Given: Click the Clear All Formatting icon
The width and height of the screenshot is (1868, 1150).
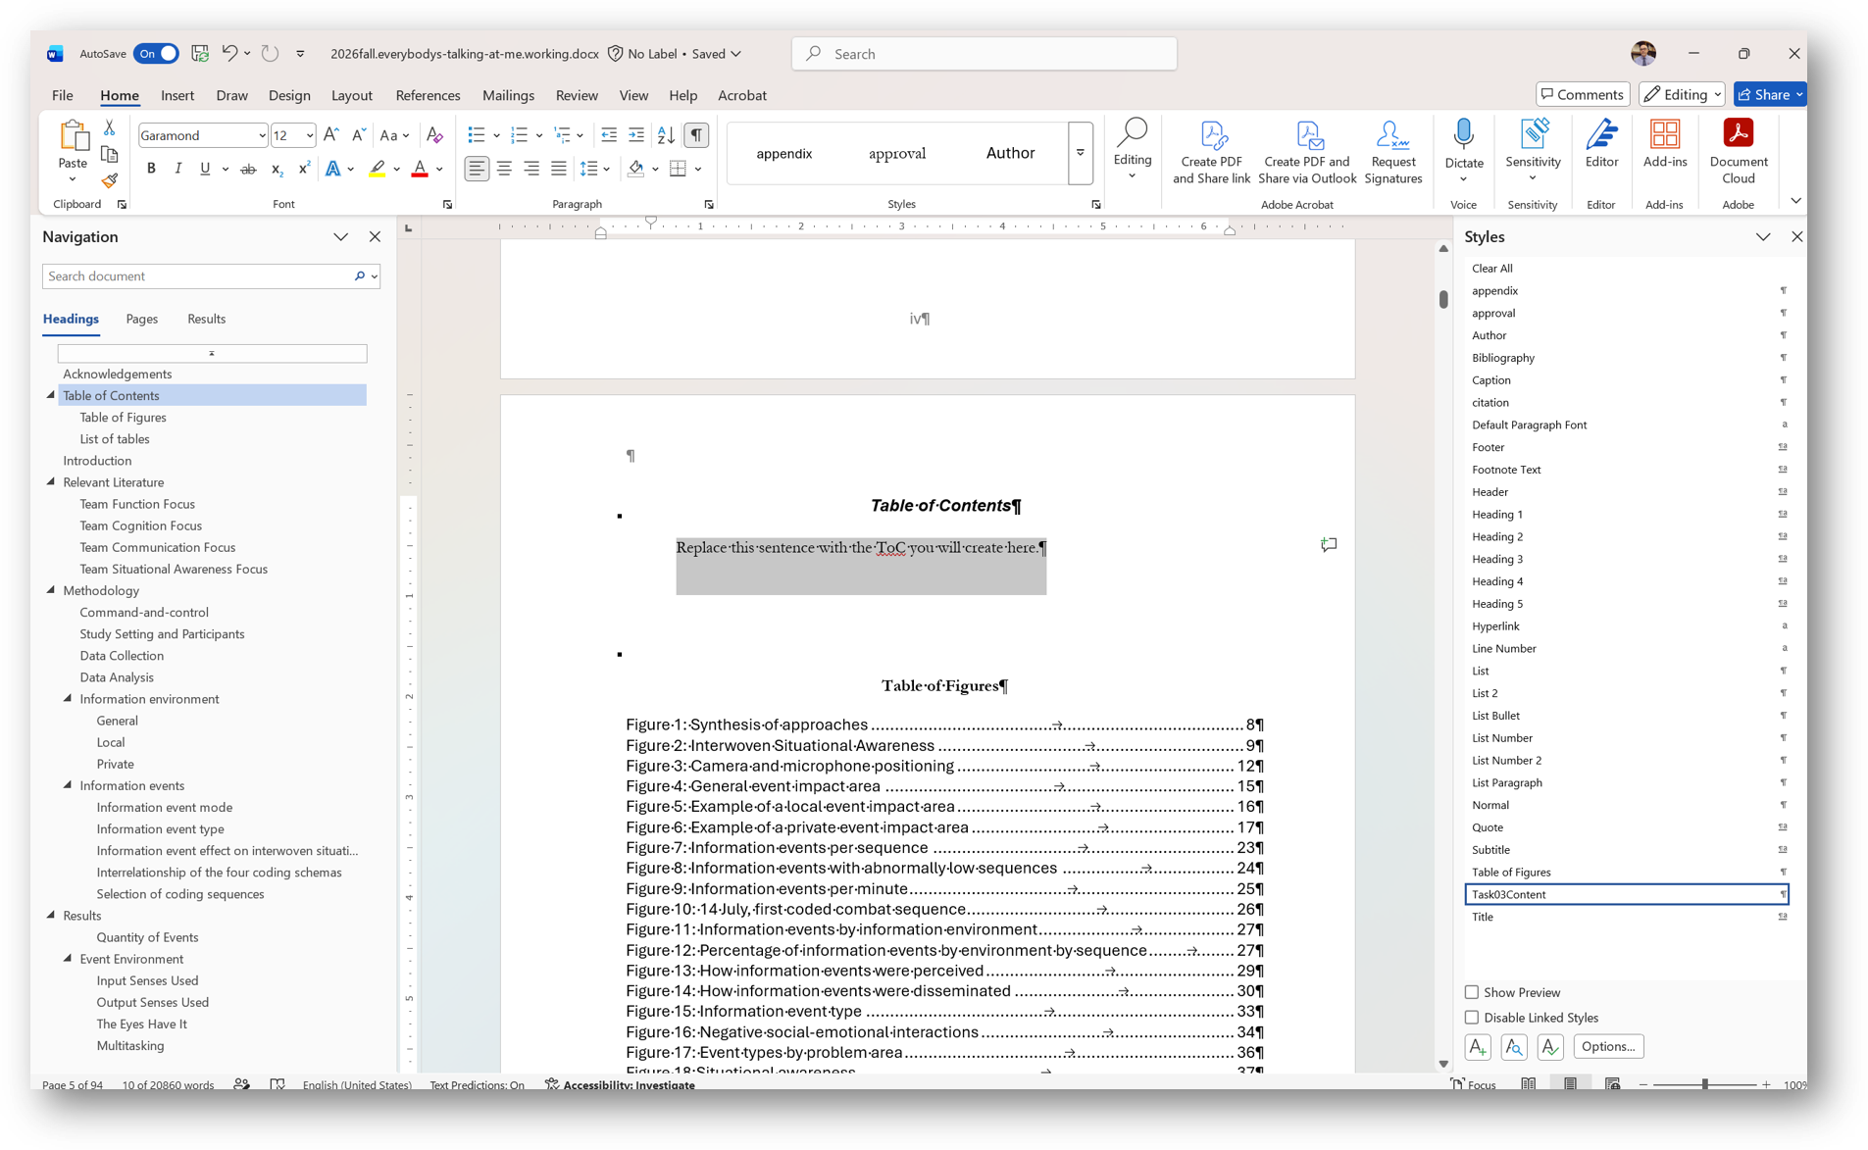Looking at the screenshot, I should pyautogui.click(x=434, y=135).
